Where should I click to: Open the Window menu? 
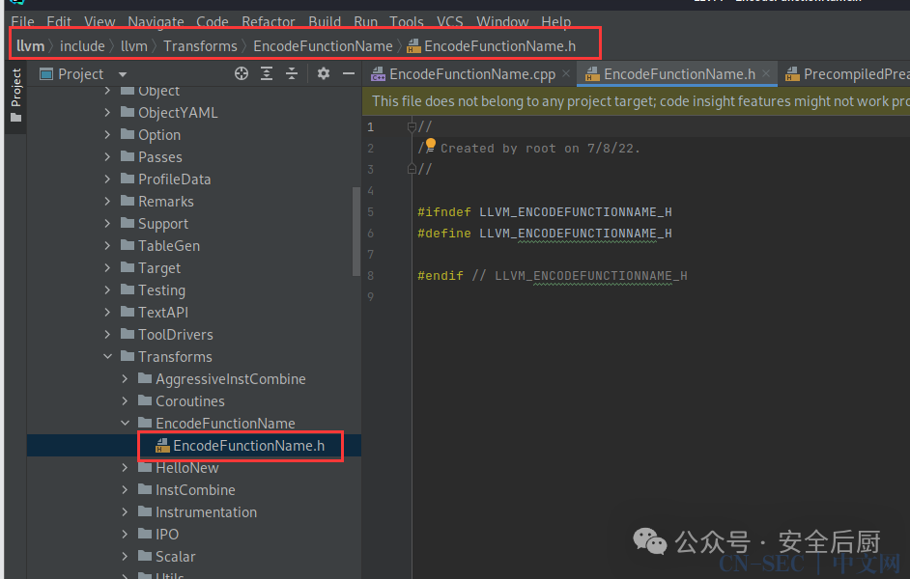(x=502, y=22)
